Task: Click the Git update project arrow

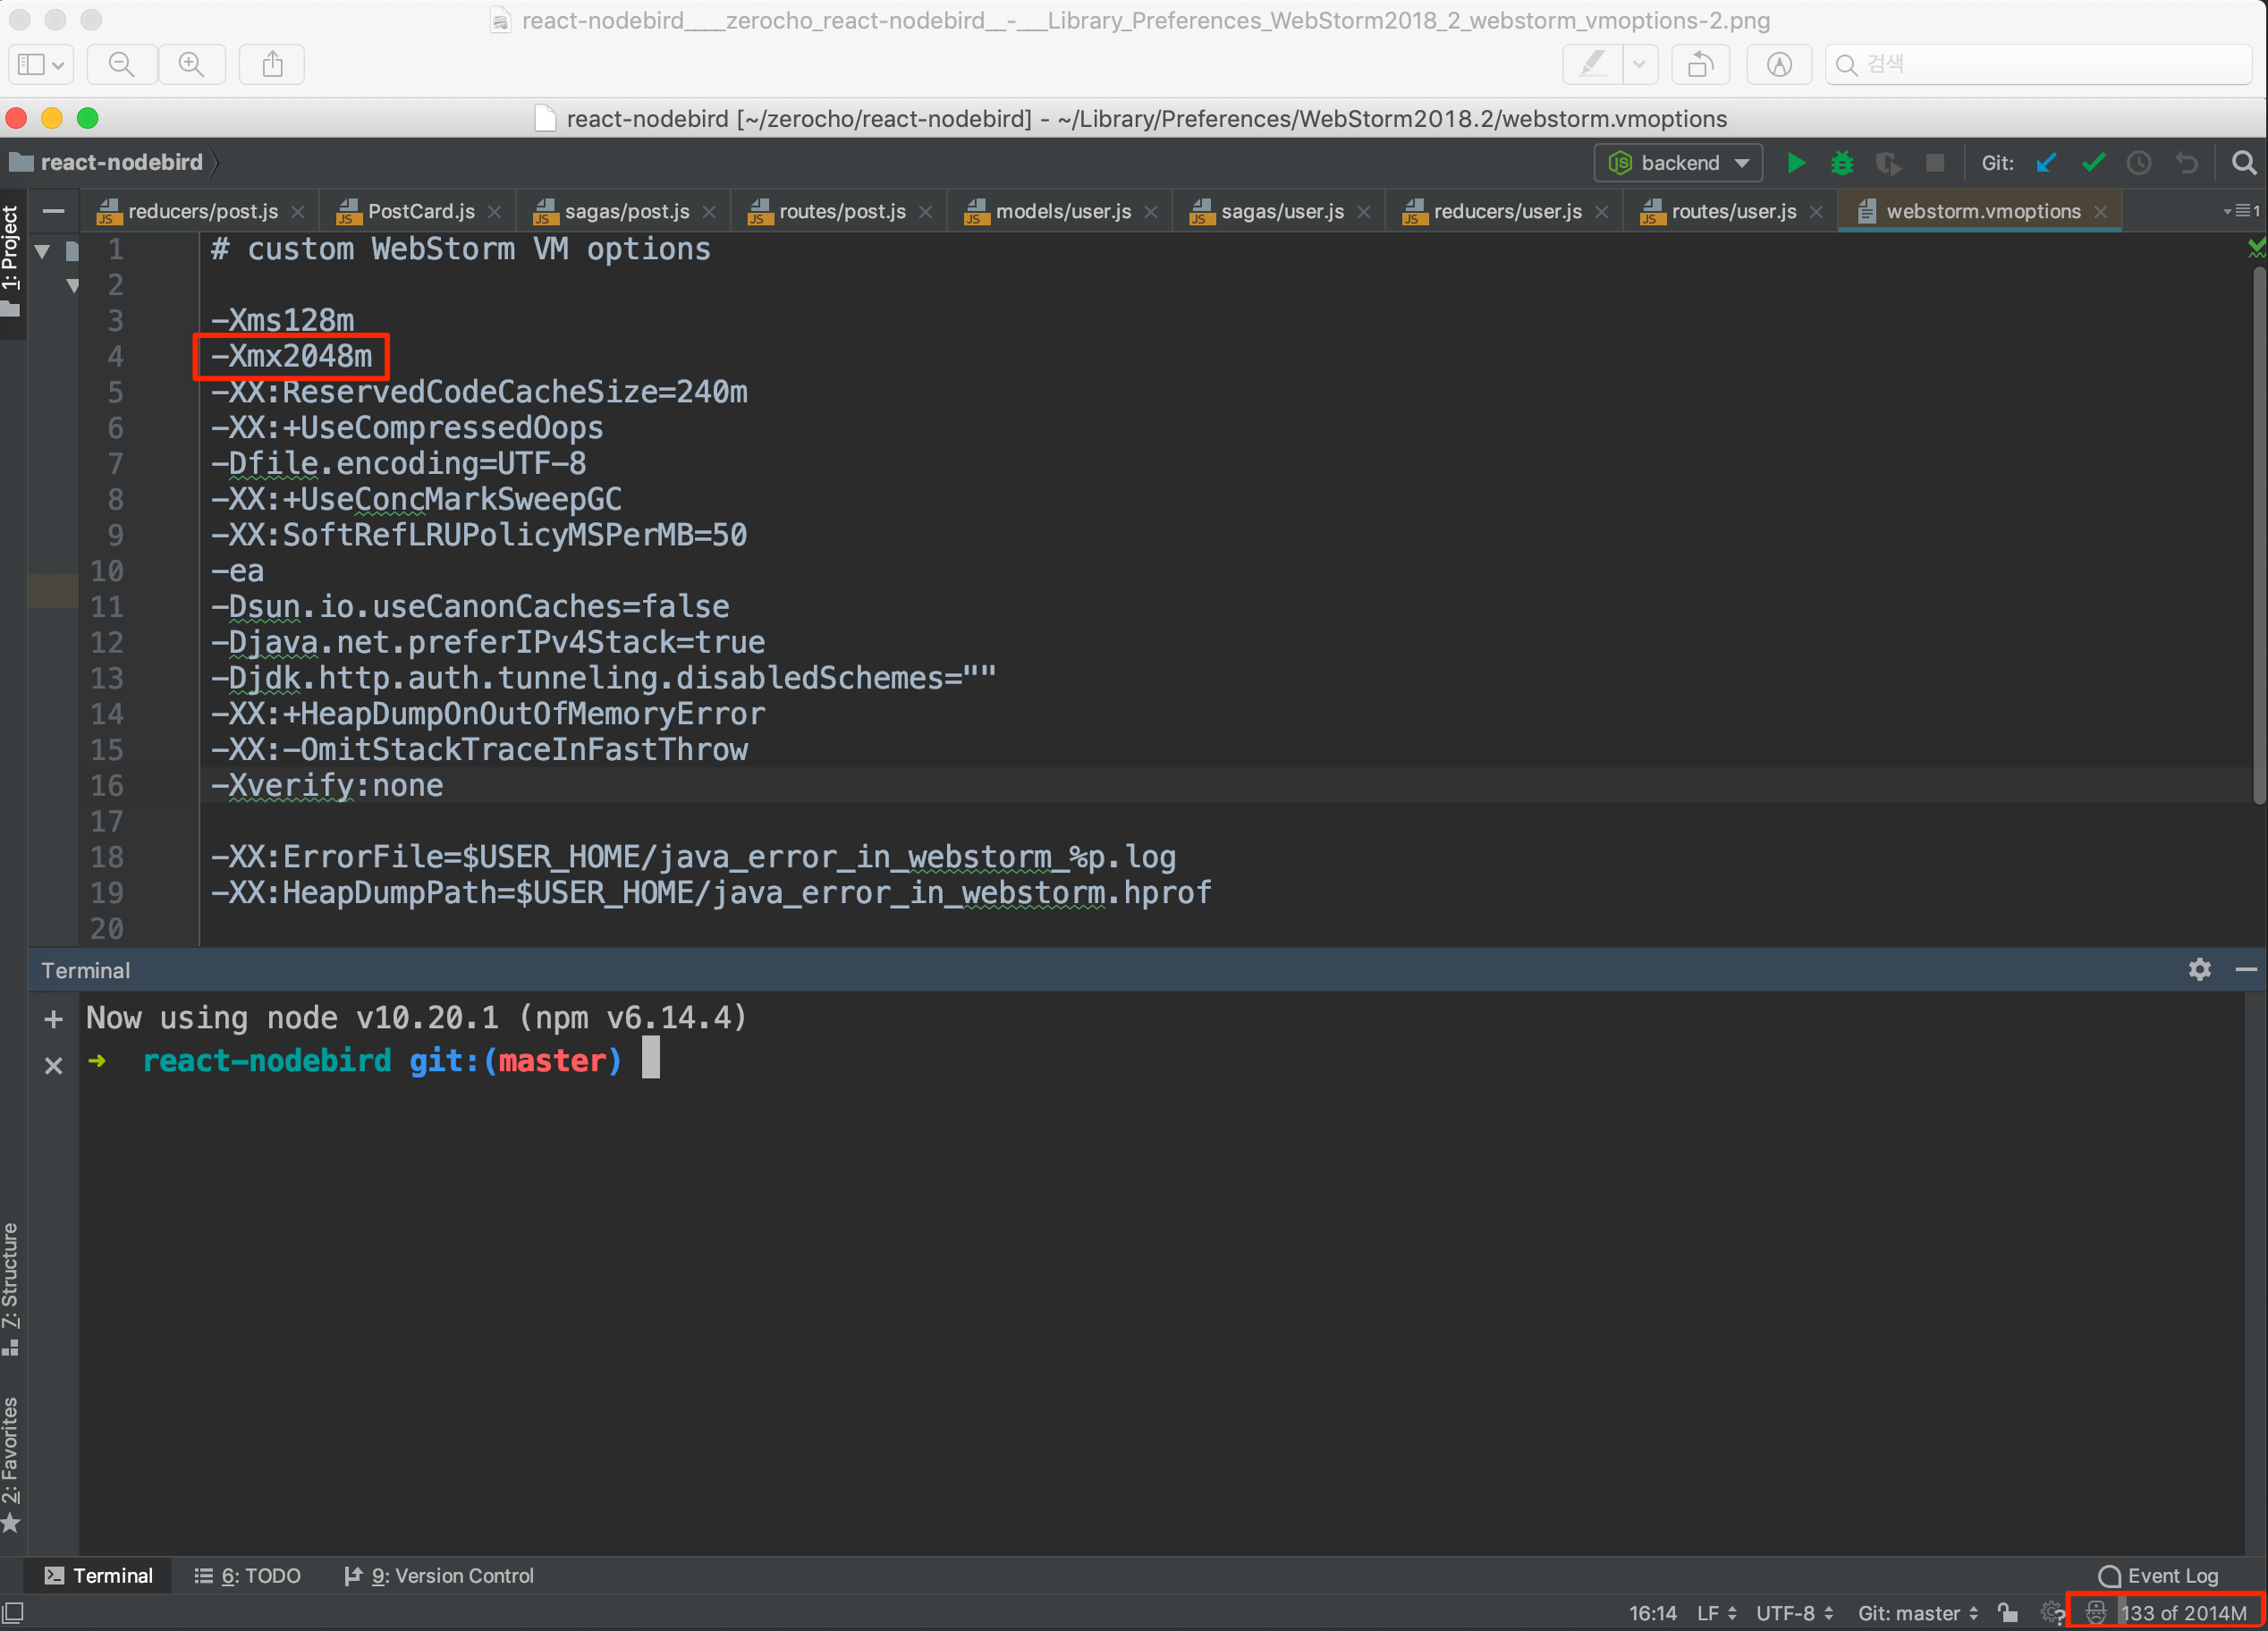Action: click(2046, 163)
